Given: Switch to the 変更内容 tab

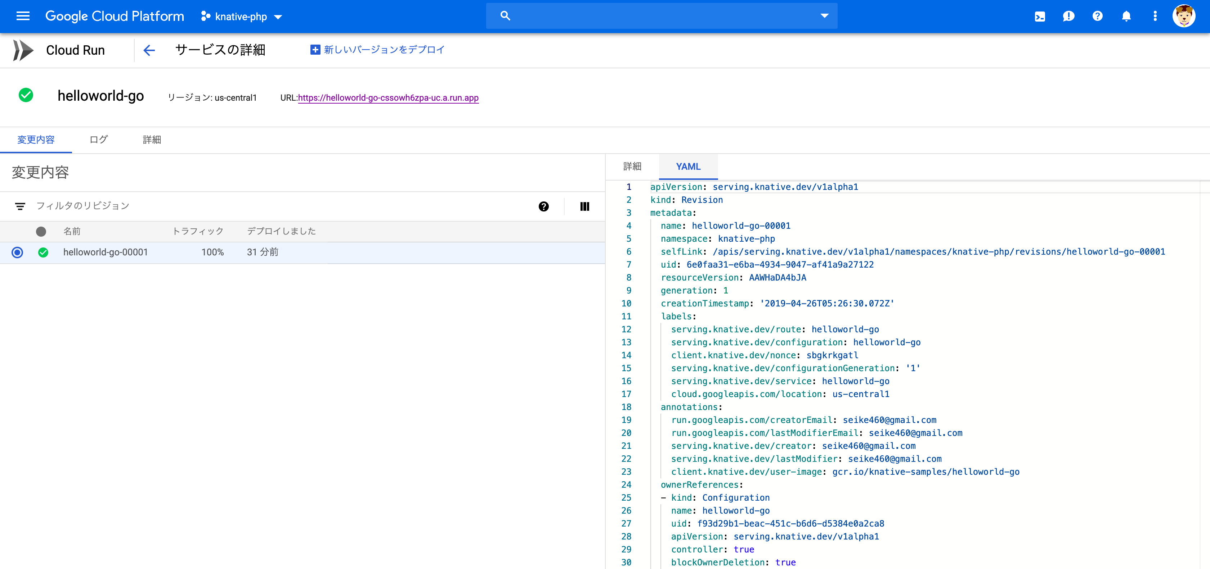Looking at the screenshot, I should (36, 140).
